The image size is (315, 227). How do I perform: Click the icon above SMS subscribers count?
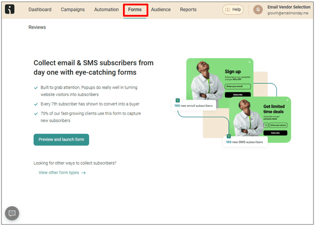point(229,137)
